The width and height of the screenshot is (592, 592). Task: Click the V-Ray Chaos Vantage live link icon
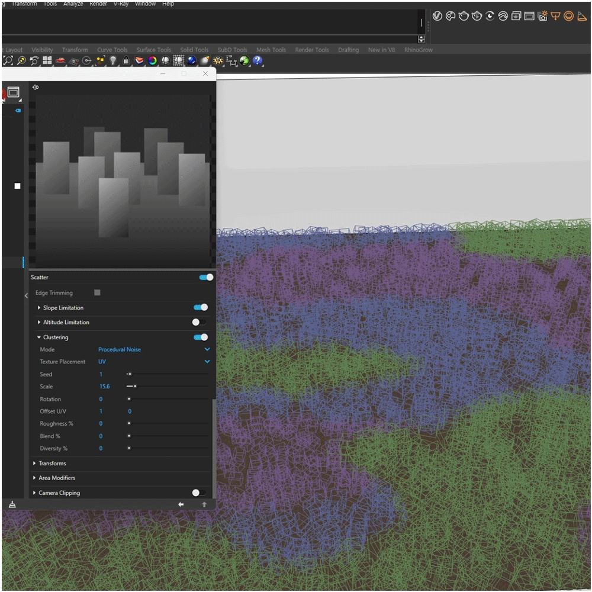click(490, 16)
